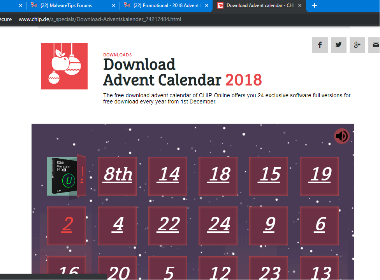This screenshot has height=280, width=380.
Task: Open advent door 18
Action: click(218, 176)
